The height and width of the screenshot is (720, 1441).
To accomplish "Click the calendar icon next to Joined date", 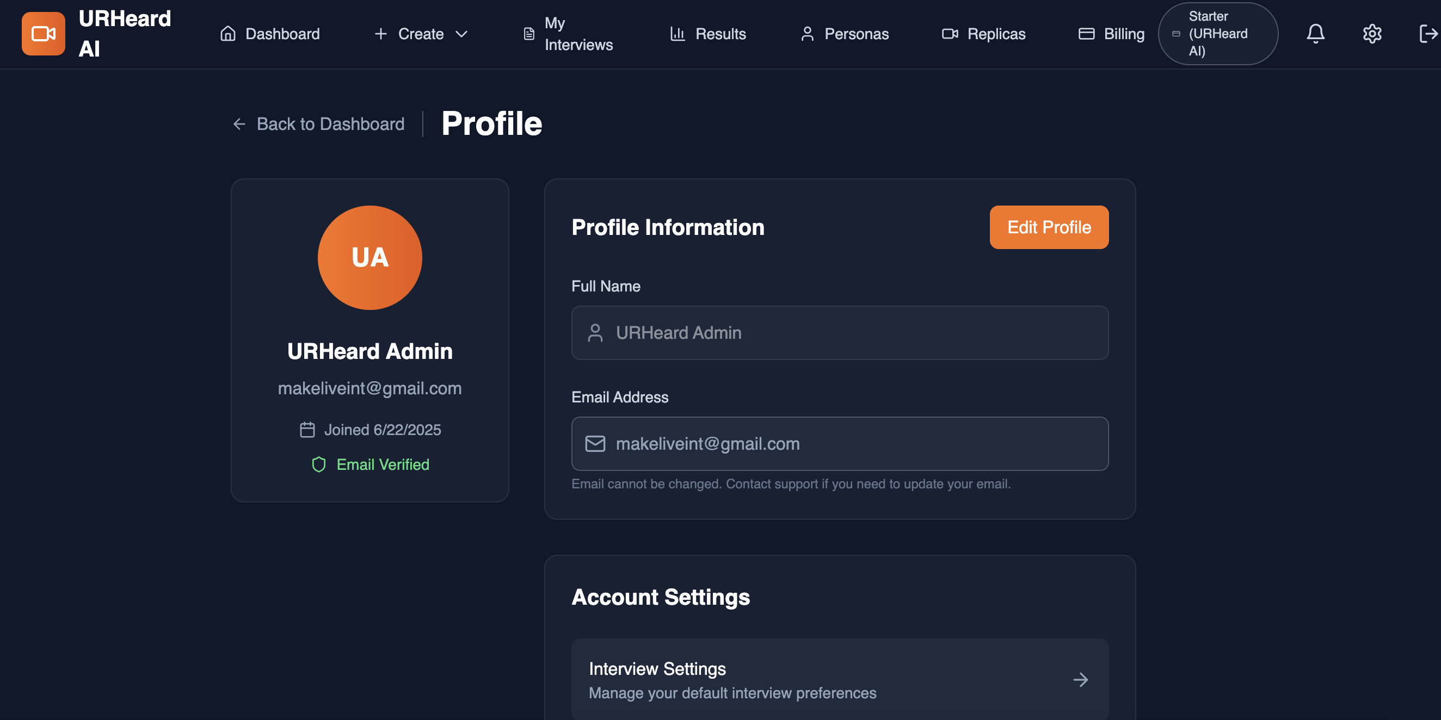I will 307,430.
